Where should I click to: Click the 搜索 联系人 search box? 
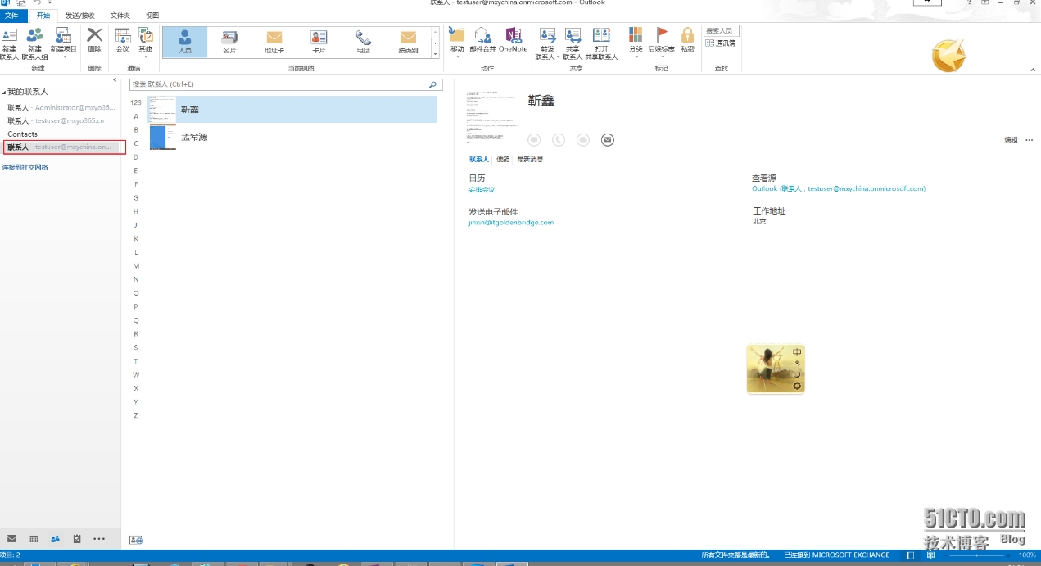[x=278, y=84]
